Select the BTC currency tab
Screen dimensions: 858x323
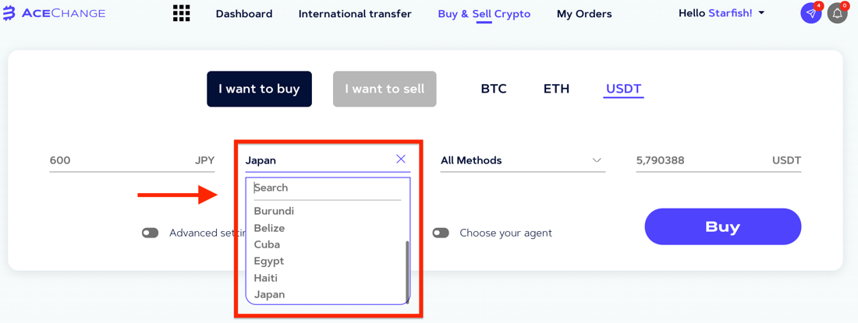coord(494,89)
